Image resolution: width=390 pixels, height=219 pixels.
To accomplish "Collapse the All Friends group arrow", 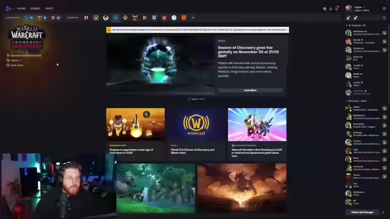I will 347,101.
